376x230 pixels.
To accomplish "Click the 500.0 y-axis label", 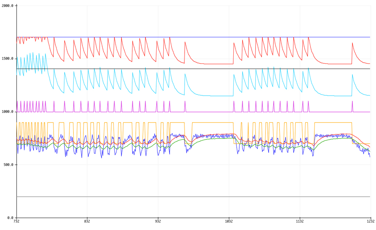I will click(8, 165).
